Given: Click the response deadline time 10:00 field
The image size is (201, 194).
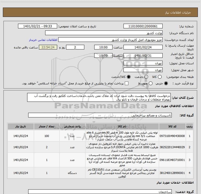Looking at the screenshot, I should tap(103, 47).
